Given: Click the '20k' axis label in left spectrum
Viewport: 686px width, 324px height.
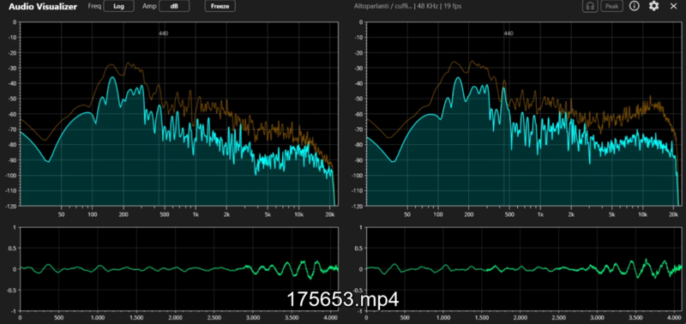Looking at the screenshot, I should pos(330,214).
